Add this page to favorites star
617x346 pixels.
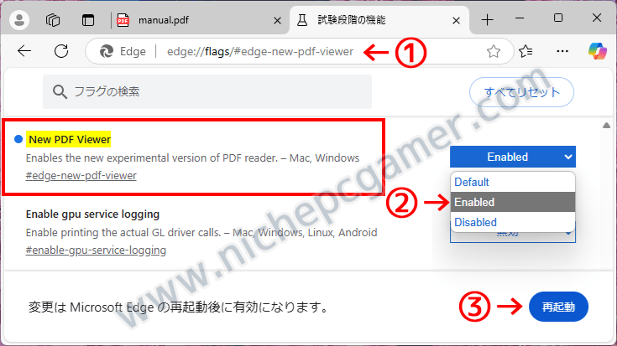[493, 51]
